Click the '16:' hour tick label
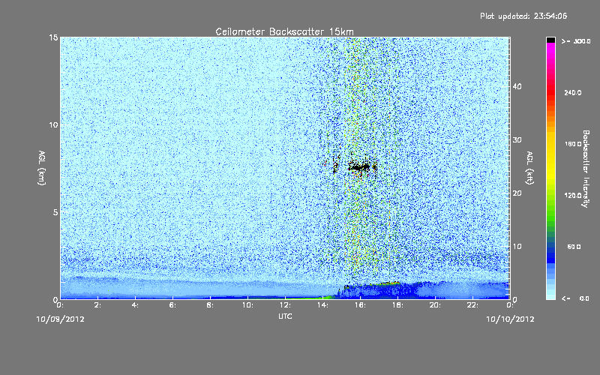 coord(360,305)
